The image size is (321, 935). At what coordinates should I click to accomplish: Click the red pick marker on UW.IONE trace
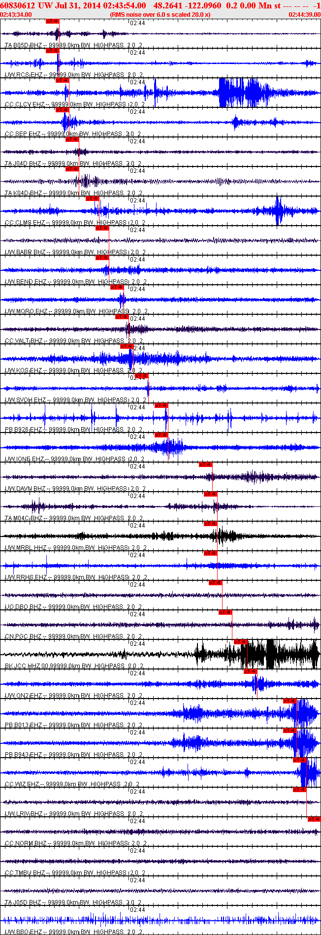161,435
